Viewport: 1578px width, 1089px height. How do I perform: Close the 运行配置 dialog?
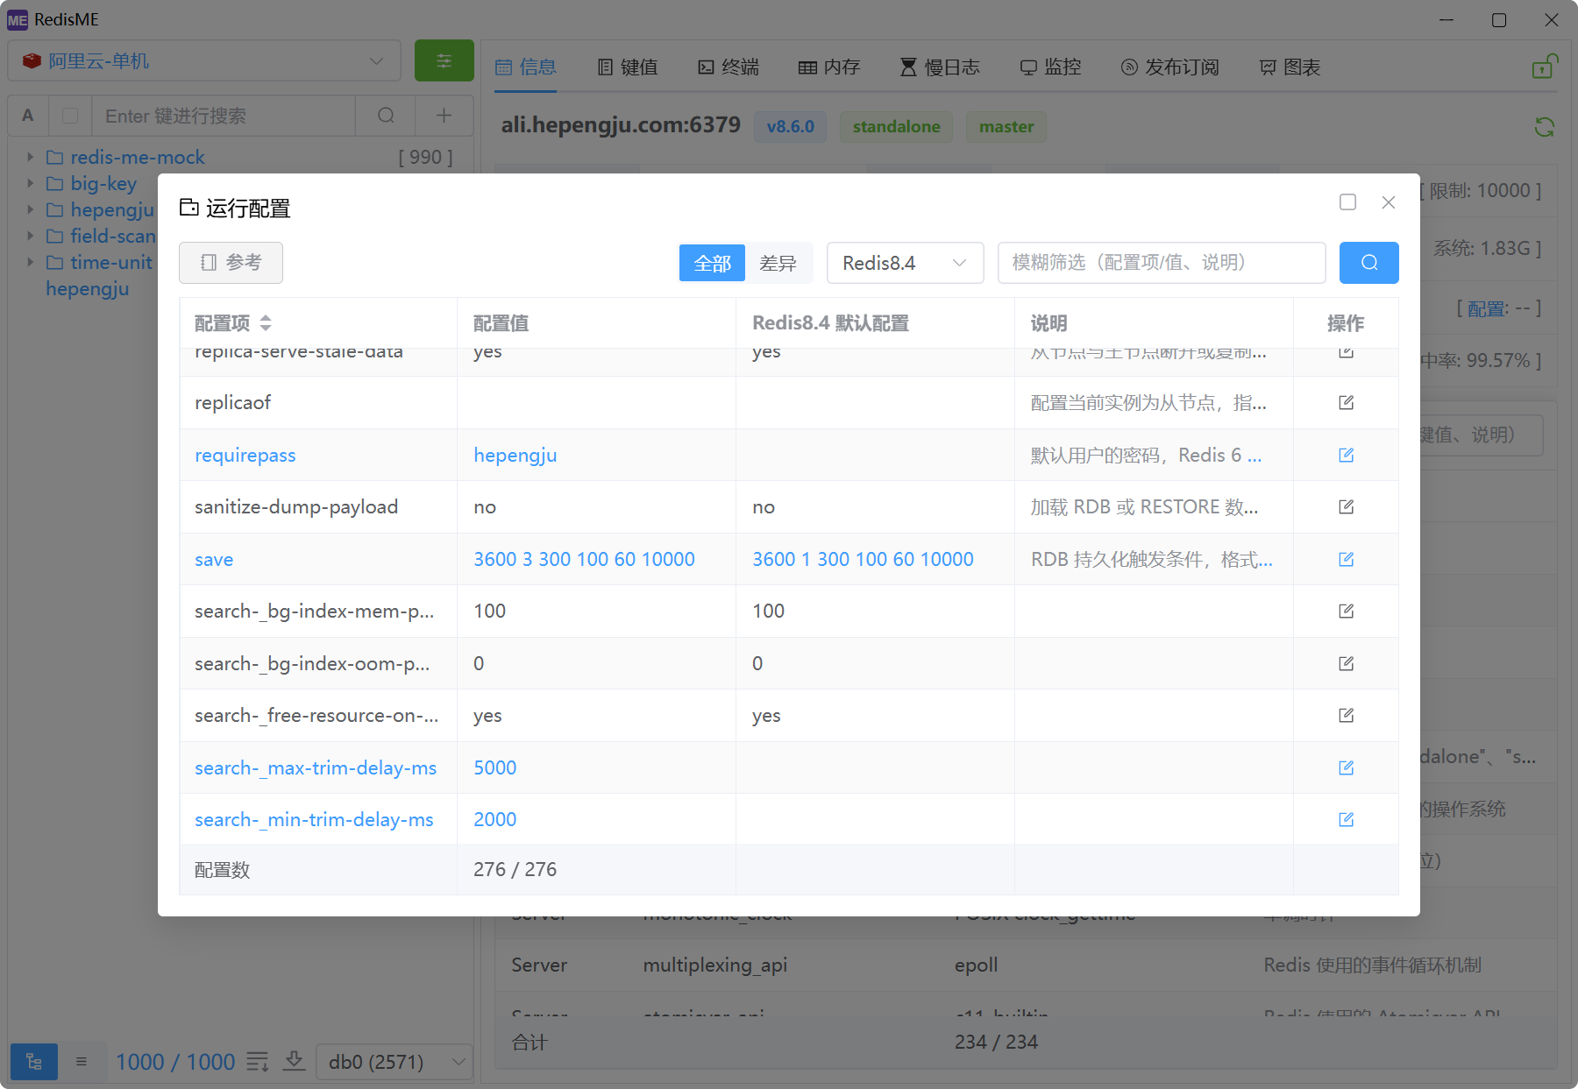click(x=1388, y=202)
